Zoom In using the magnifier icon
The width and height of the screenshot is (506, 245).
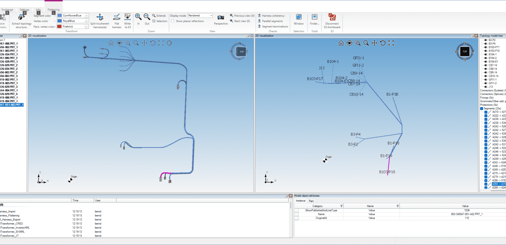[x=138, y=17]
